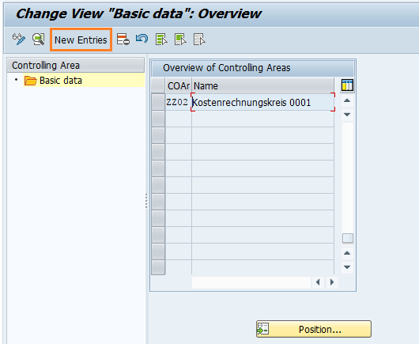Select the row selector for ZZ02
The height and width of the screenshot is (344, 419).
point(158,102)
